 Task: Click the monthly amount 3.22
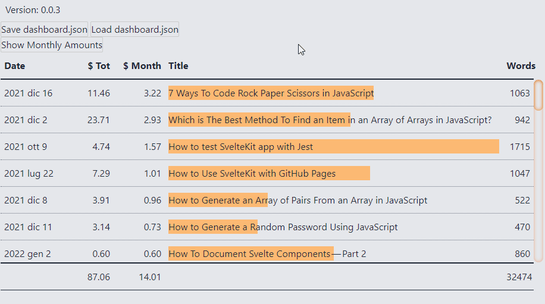[x=152, y=93]
